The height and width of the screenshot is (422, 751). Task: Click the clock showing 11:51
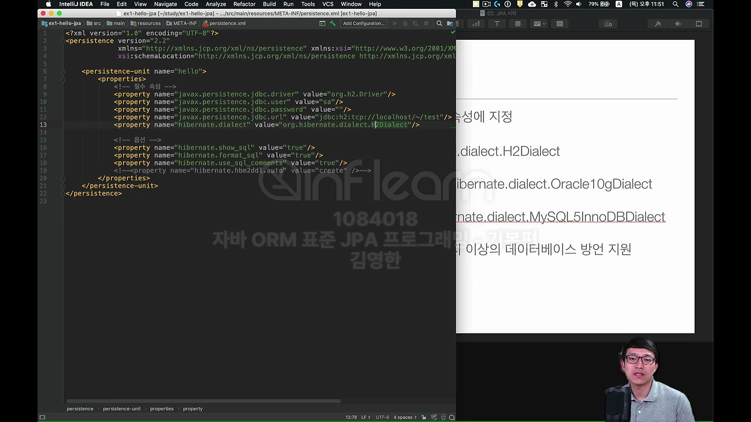click(x=647, y=4)
